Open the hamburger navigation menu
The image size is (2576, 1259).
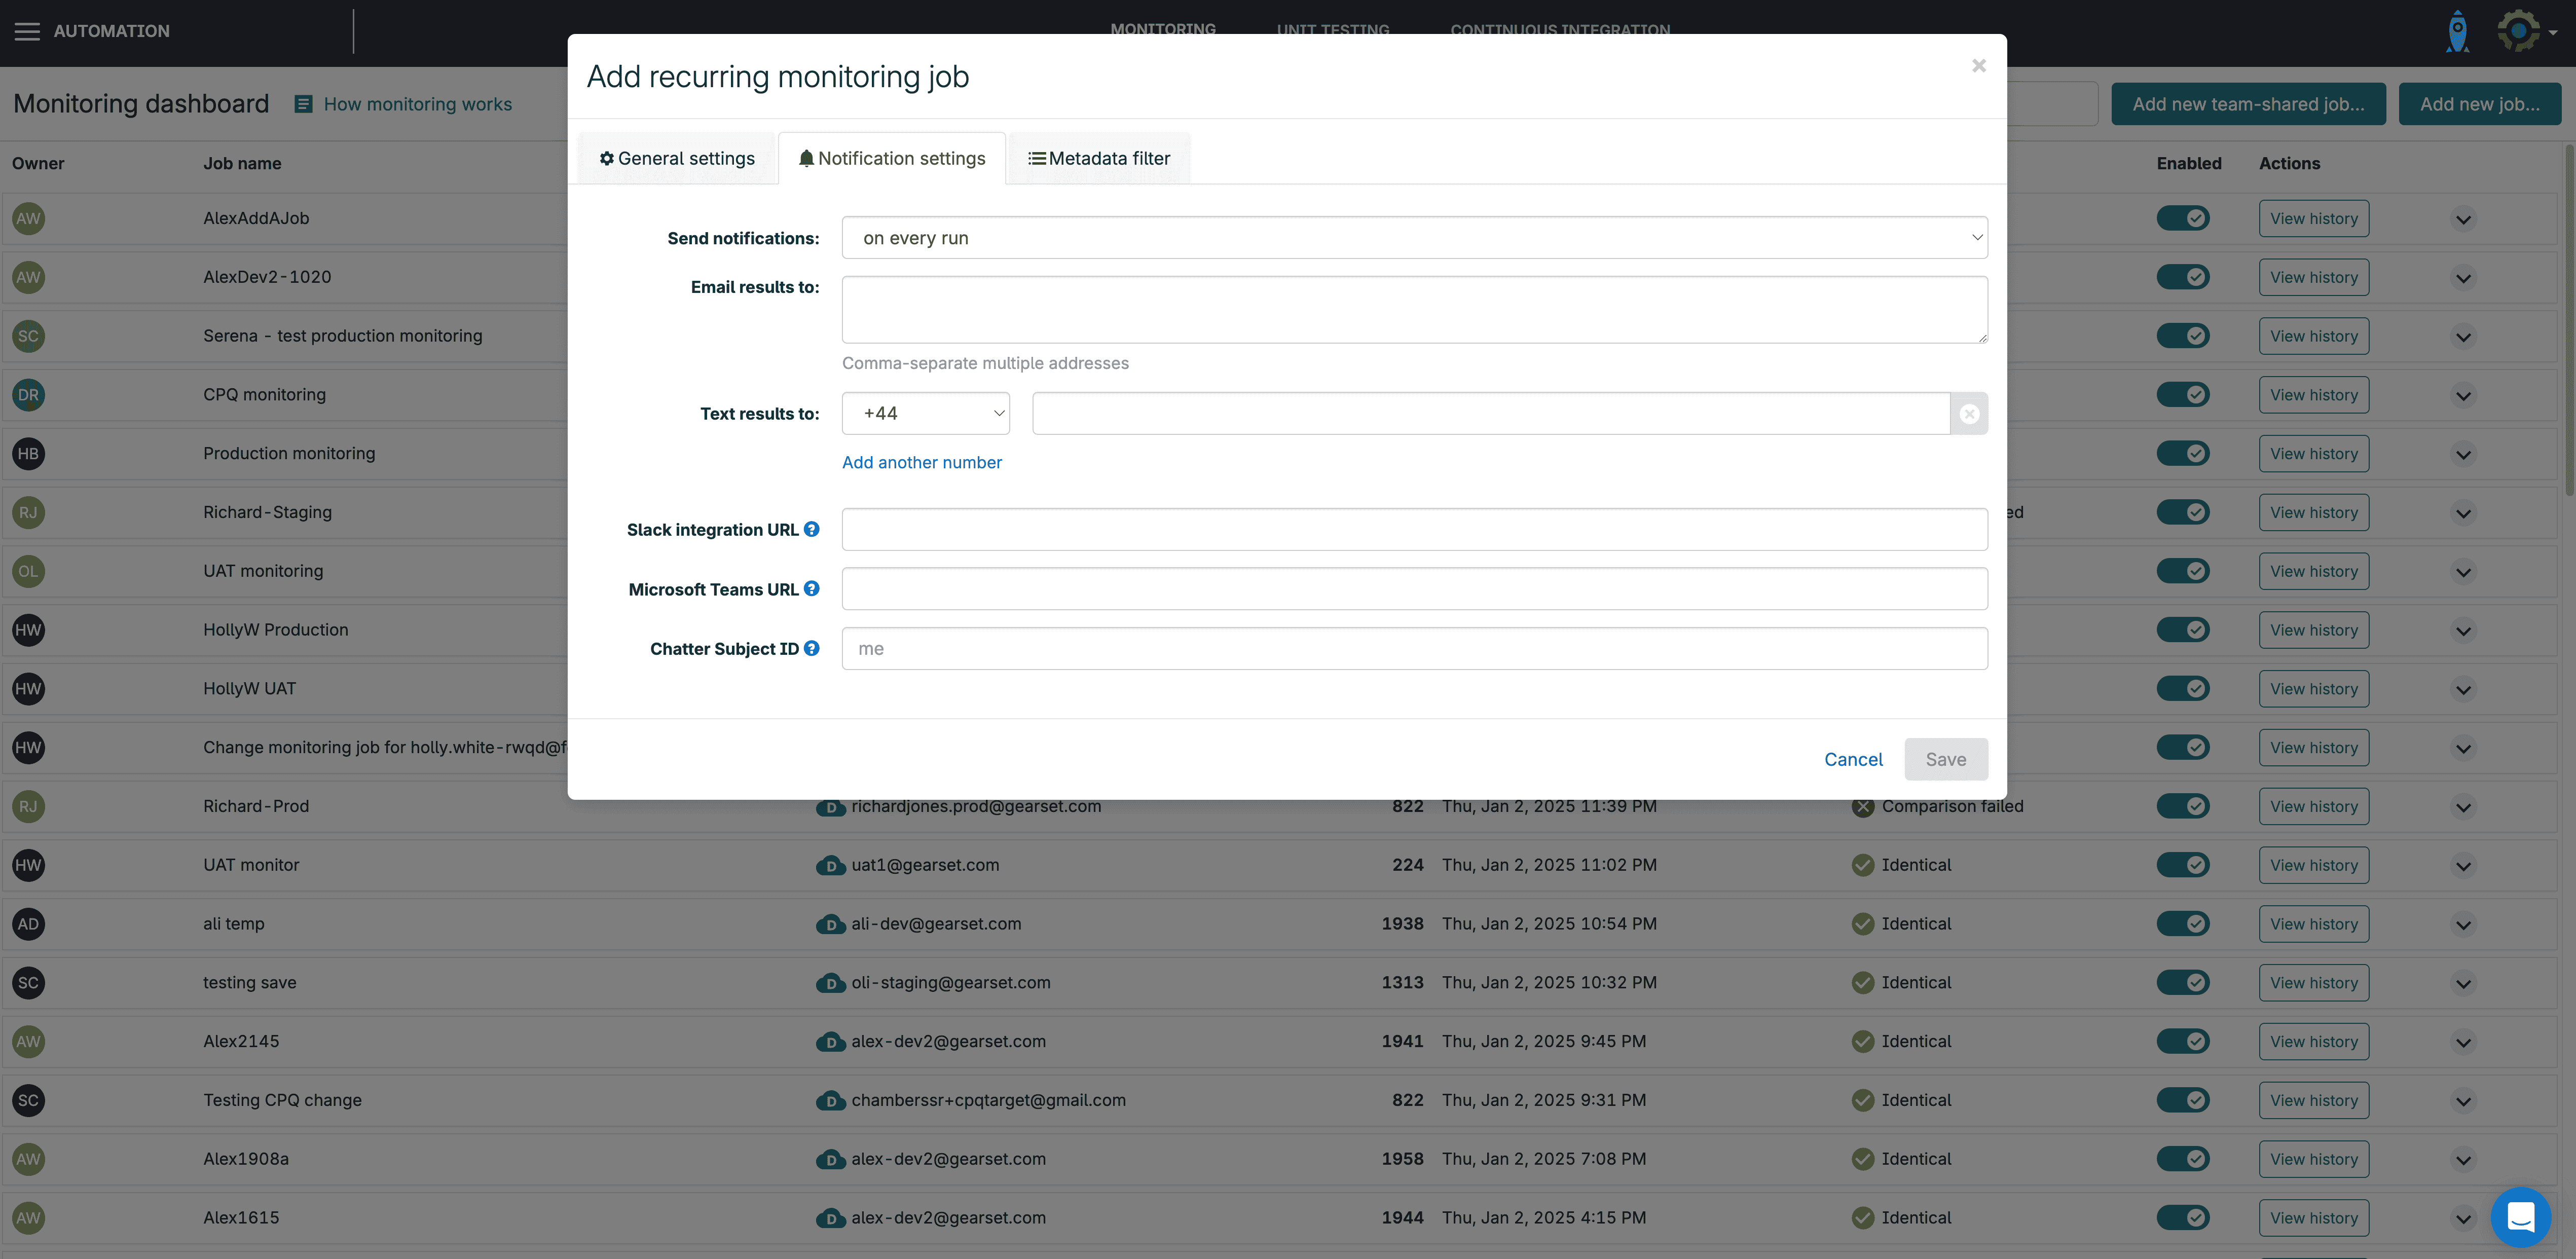(x=27, y=31)
